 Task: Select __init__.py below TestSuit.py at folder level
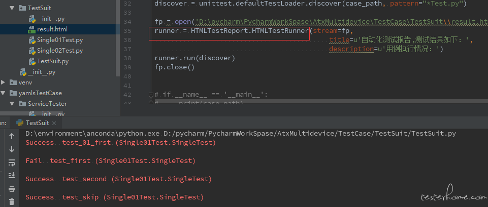point(42,72)
